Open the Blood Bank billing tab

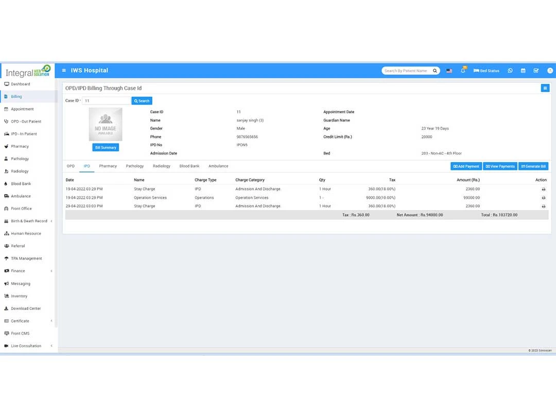coord(189,166)
